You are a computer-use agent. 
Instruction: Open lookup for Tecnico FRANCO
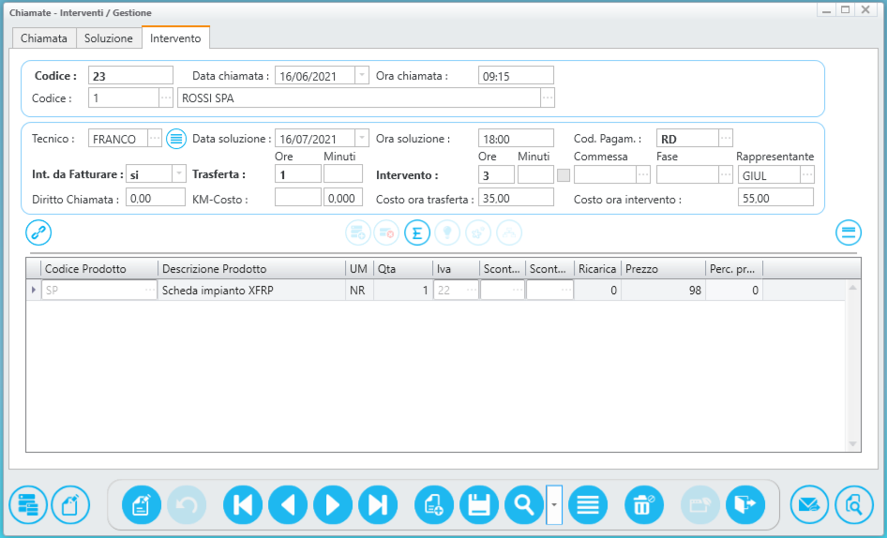coord(155,138)
